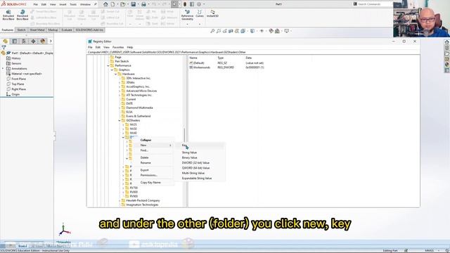Screen dimensions: 450x253
Task: Click SolidWorks Resources home icon in task pane
Action: [x=447, y=42]
